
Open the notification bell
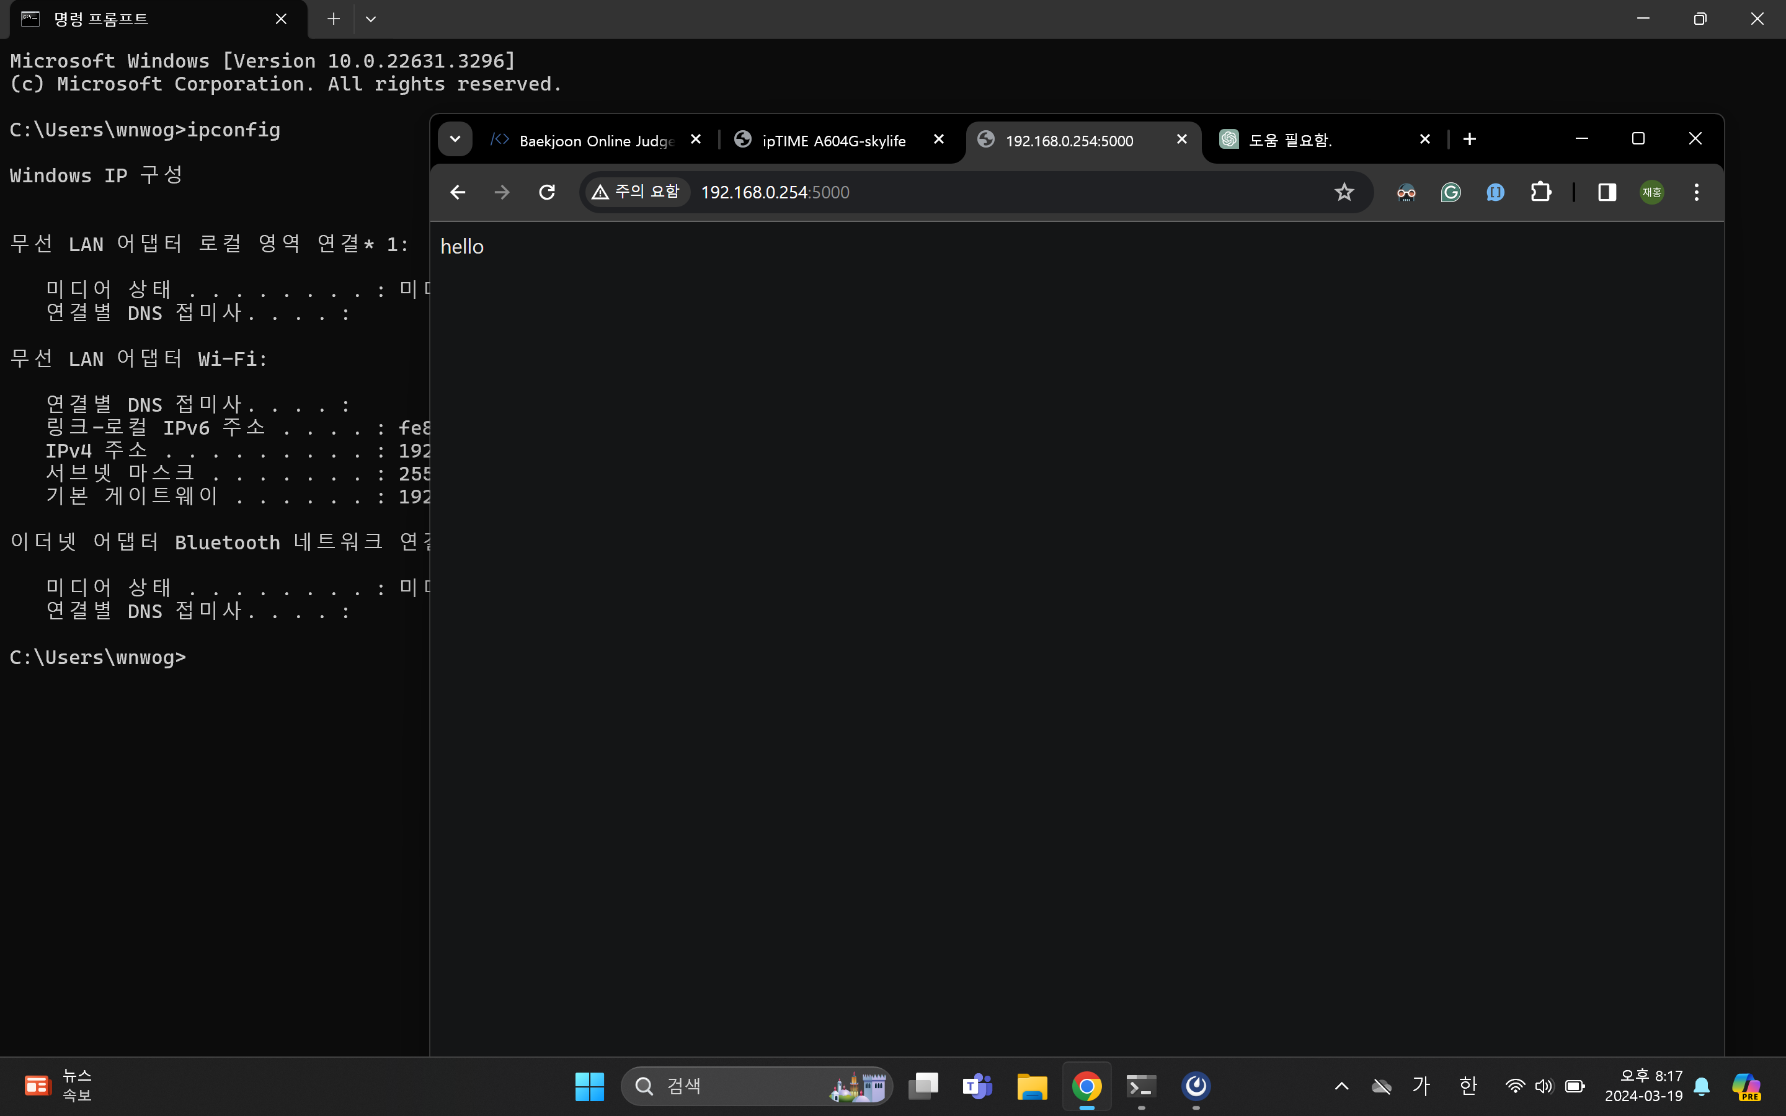point(1702,1086)
